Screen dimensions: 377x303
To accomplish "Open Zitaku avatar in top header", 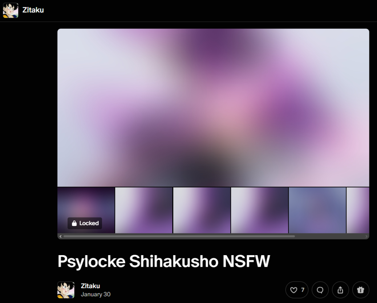I will 10,10.
